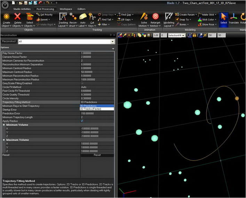Open the Tracking Layout tool

pos(63,16)
